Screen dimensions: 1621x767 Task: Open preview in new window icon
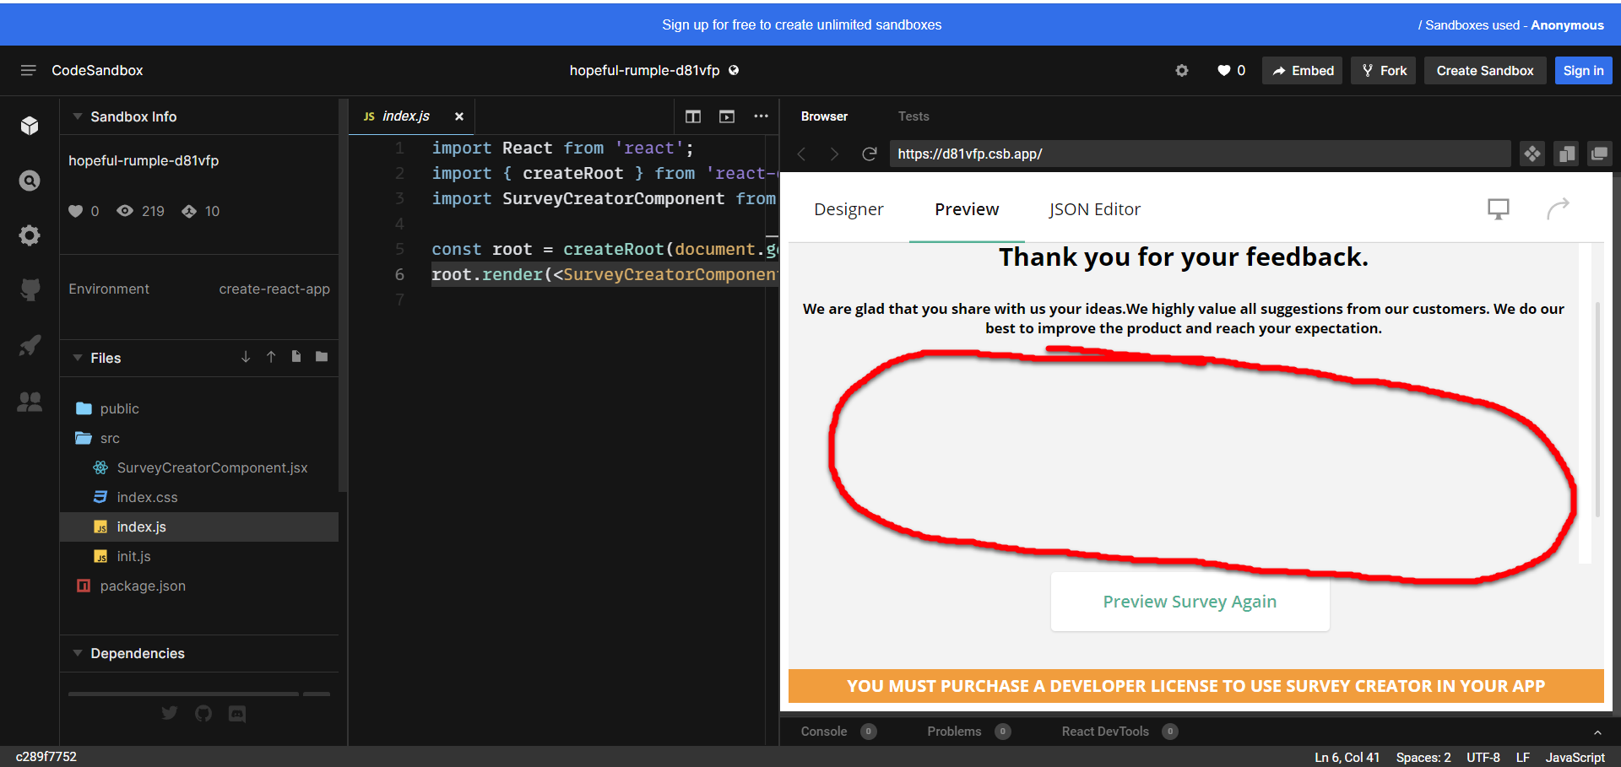(726, 116)
